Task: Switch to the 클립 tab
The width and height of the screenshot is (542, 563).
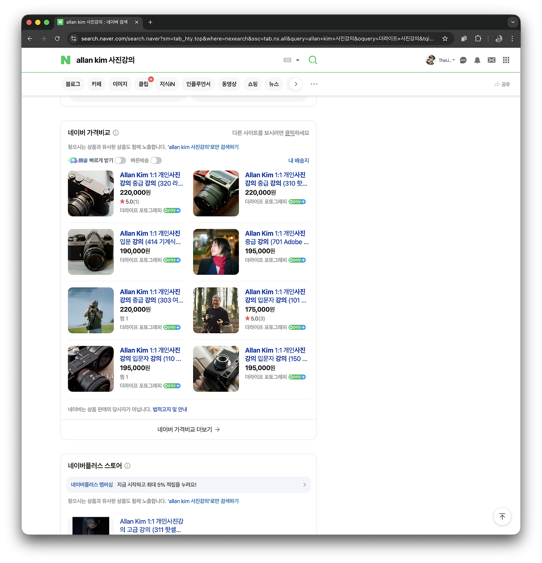Action: (144, 84)
